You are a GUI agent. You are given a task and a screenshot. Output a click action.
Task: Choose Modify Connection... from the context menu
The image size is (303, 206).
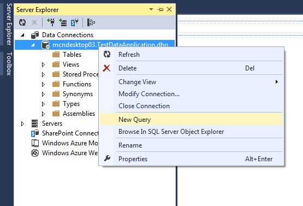[x=191, y=94]
